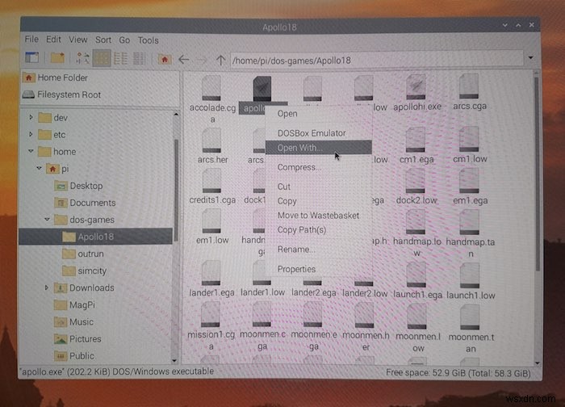565x407 pixels.
Task: Select the apollohi.exe file icon
Action: pyautogui.click(x=416, y=87)
